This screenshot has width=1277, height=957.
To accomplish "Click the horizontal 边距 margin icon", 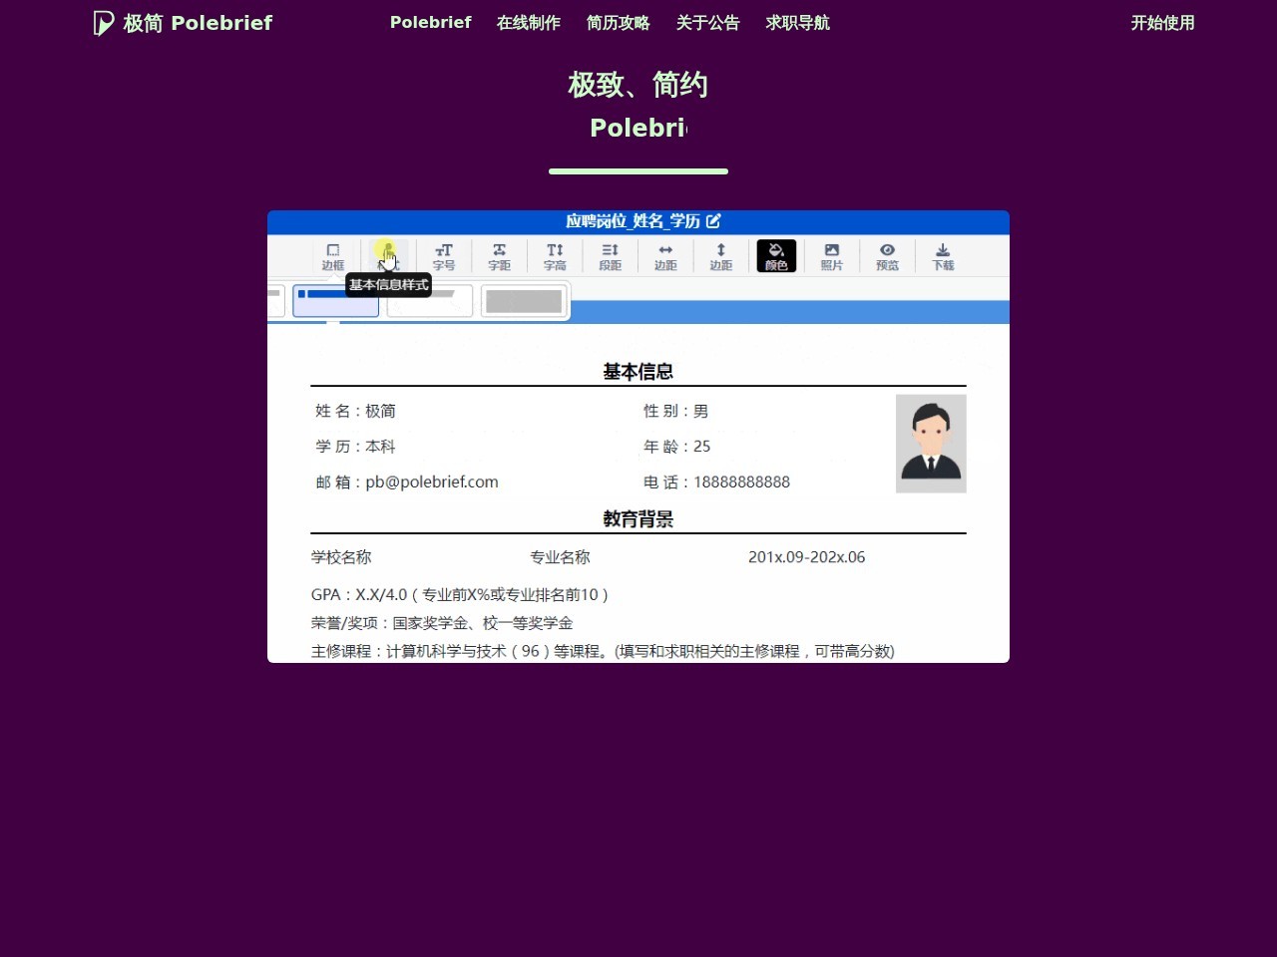I will click(x=665, y=256).
